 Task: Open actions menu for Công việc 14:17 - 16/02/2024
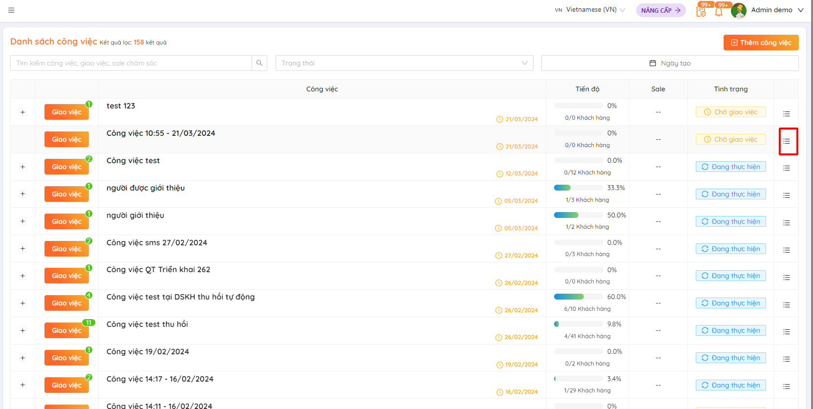click(x=787, y=387)
